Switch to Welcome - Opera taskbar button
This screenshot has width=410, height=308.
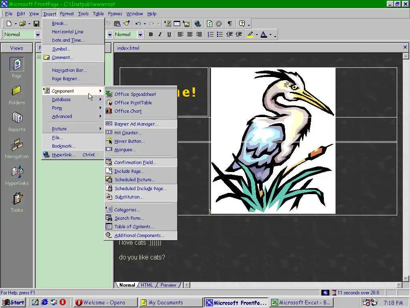tap(105, 302)
